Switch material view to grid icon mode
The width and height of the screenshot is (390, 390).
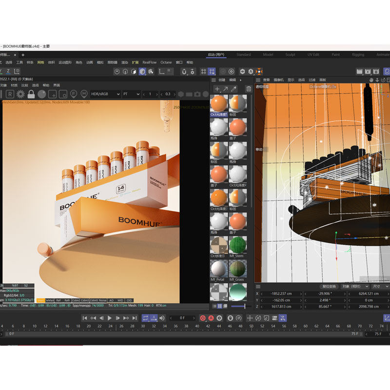pyautogui.click(x=220, y=306)
